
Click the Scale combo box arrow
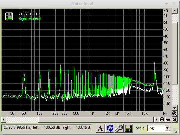167,128
